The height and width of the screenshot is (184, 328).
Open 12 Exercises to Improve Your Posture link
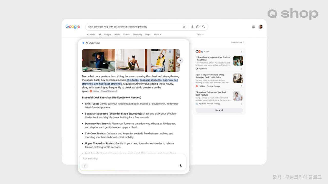pos(213,59)
